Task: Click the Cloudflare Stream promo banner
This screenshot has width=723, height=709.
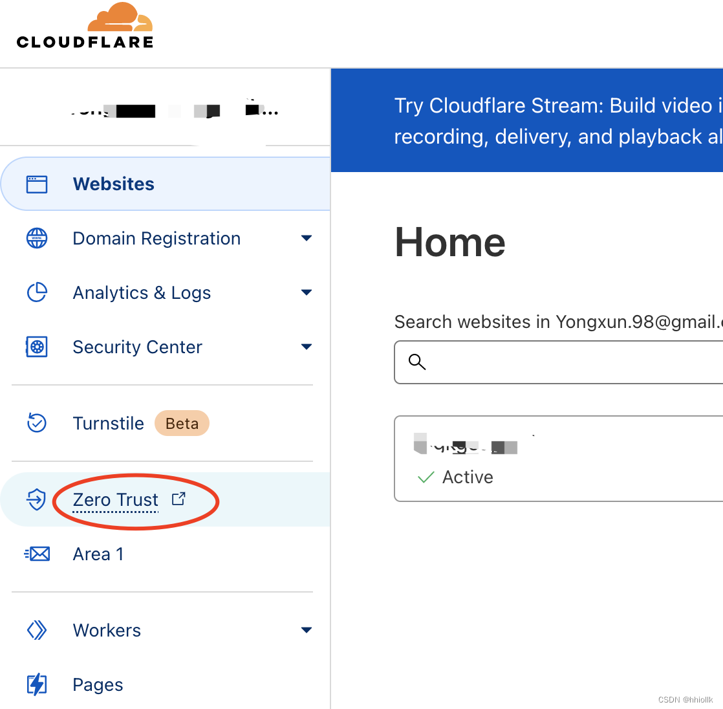Action: [x=527, y=120]
